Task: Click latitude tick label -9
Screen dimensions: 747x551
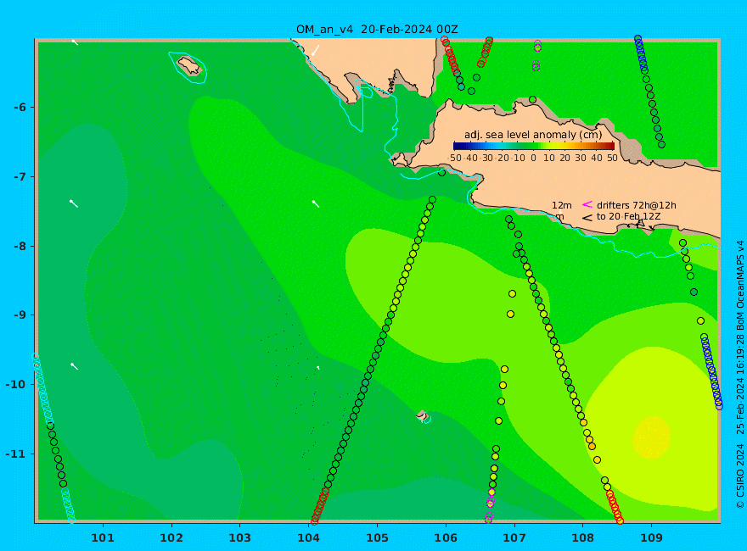Action: tap(20, 315)
